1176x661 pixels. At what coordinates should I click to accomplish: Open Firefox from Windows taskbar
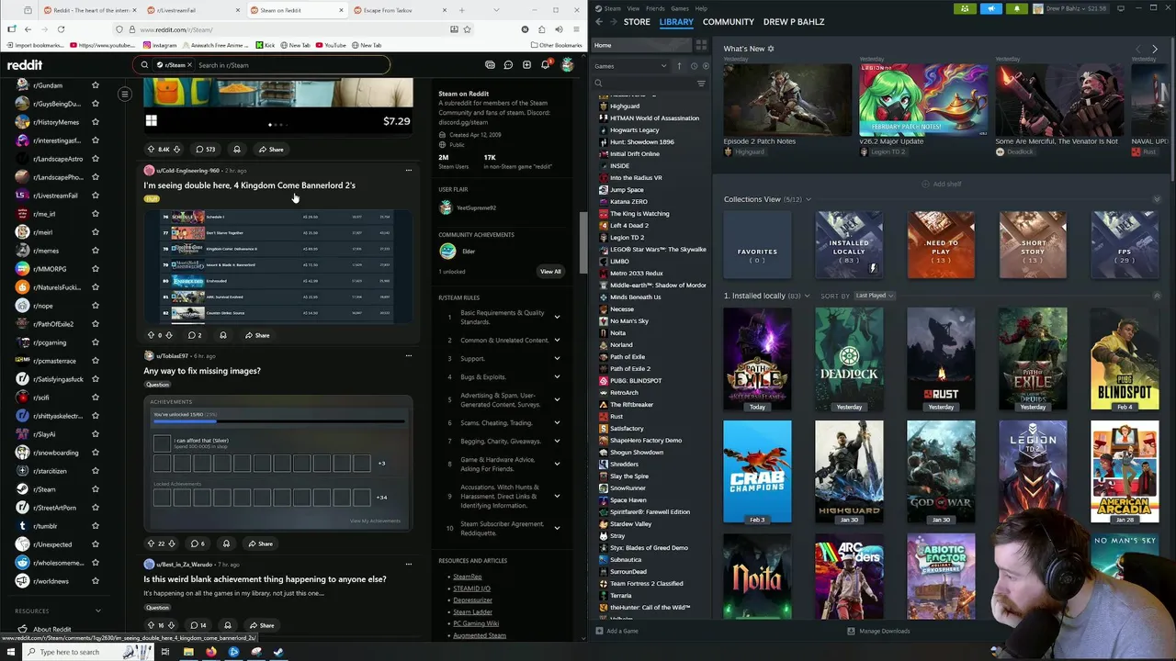click(x=210, y=652)
